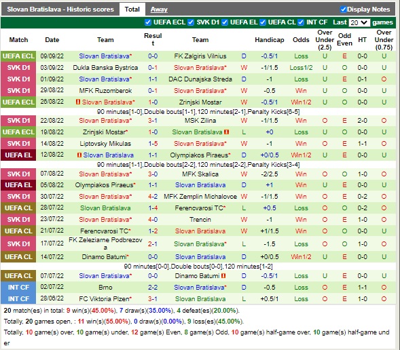Click the 2-2 result against Brno
400x350 pixels.
(x=153, y=287)
